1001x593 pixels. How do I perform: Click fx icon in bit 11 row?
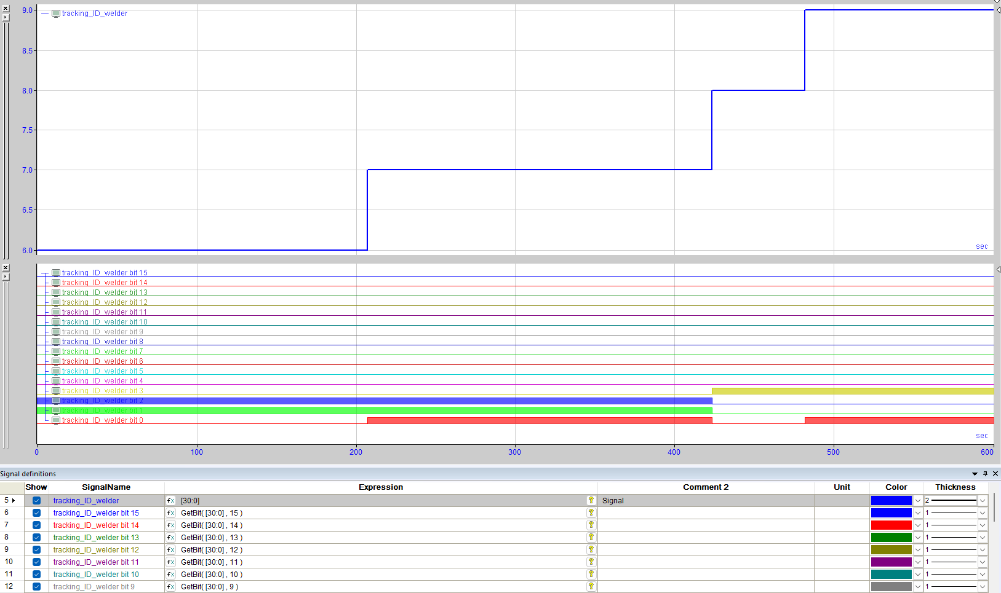[171, 562]
